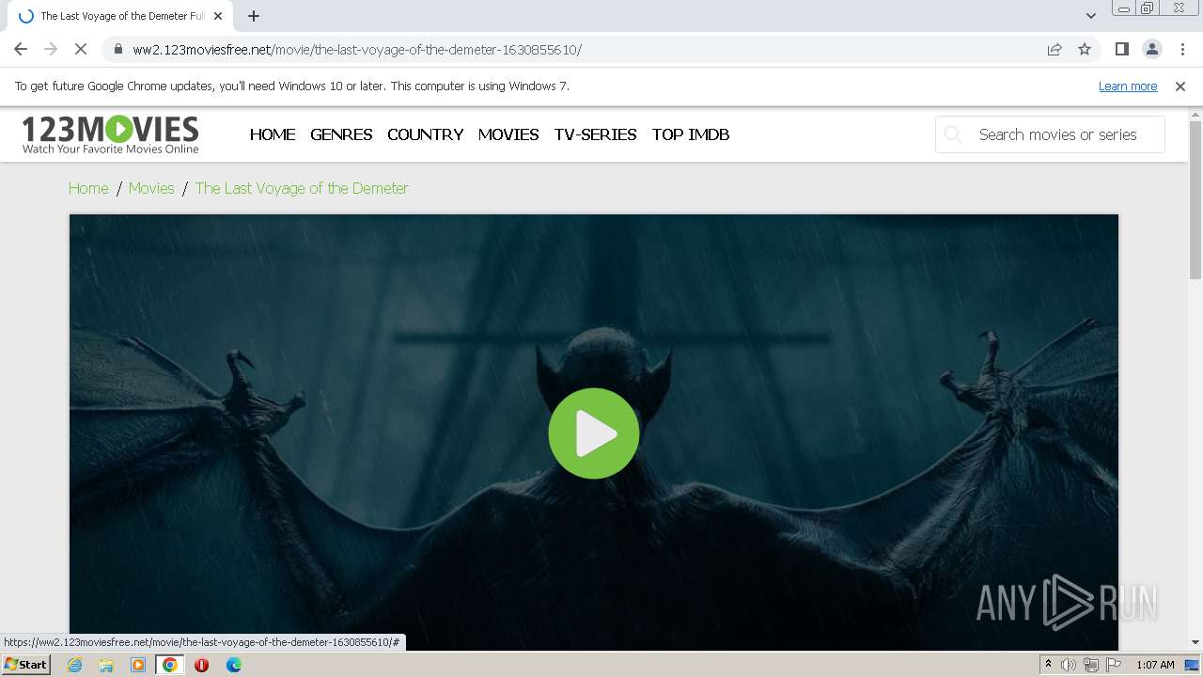Open the network tray icon
Image resolution: width=1203 pixels, height=677 pixels.
[1091, 665]
